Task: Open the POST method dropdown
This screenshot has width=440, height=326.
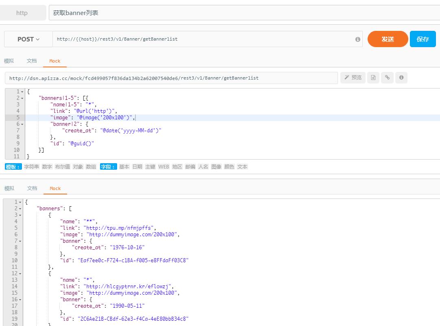Action: [28, 39]
